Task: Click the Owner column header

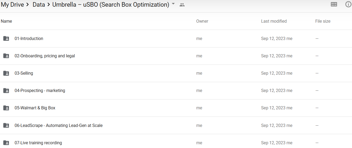Action: [202, 21]
